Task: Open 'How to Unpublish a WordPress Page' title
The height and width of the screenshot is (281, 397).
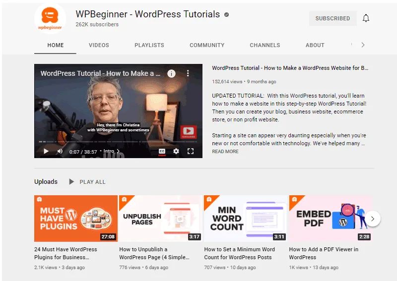Action: pyautogui.click(x=154, y=253)
